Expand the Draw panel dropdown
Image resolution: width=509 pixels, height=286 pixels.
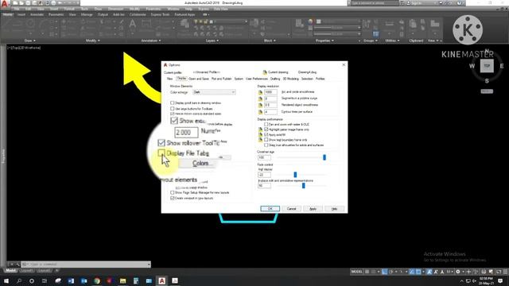pos(30,41)
